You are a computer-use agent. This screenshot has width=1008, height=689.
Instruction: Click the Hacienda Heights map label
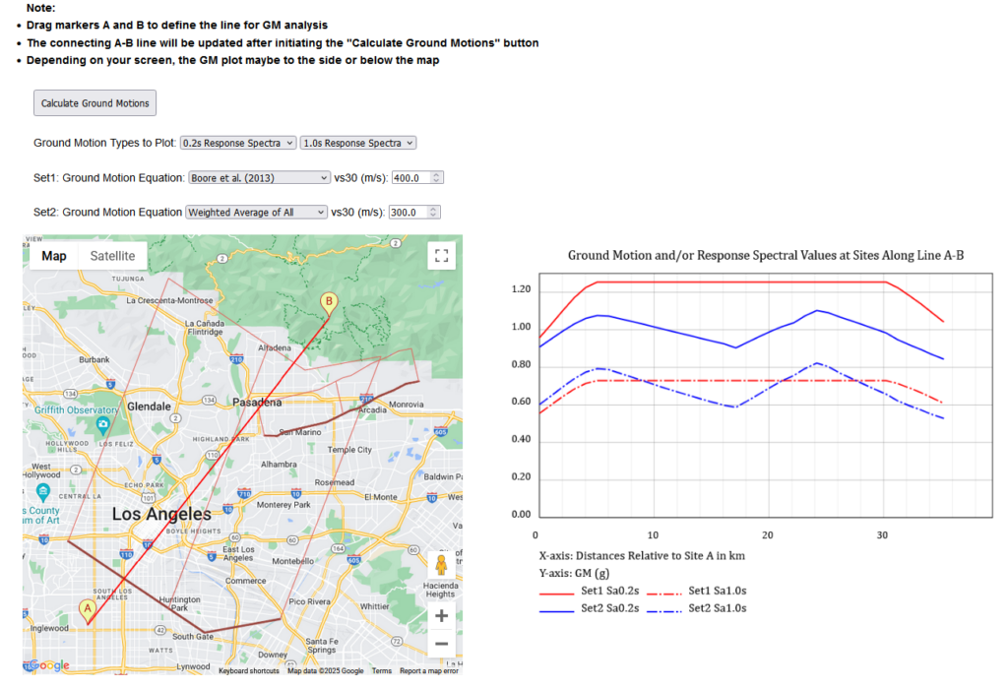point(440,590)
